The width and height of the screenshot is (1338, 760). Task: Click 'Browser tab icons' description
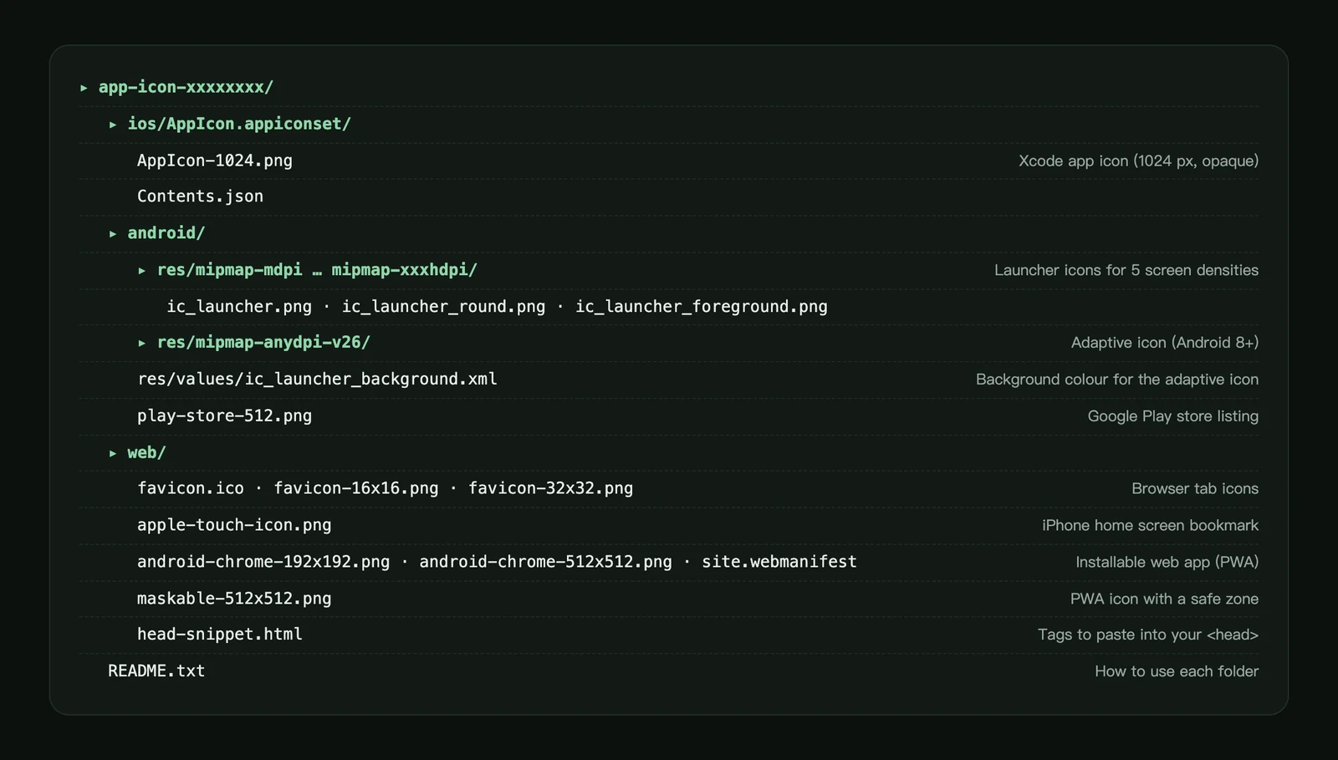click(1195, 489)
